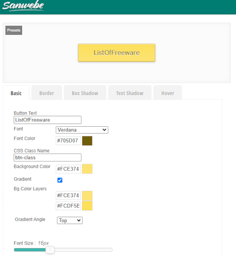Open the Background Color yellow swatch
This screenshot has height=264, width=236.
tap(87, 169)
